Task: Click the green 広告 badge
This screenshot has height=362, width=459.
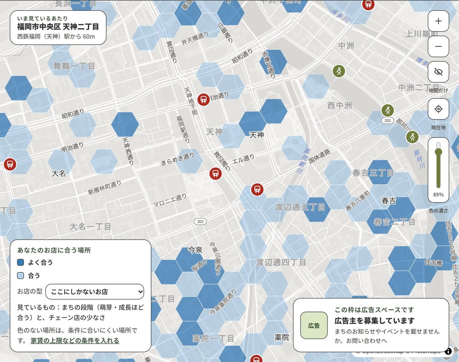Action: 314,325
